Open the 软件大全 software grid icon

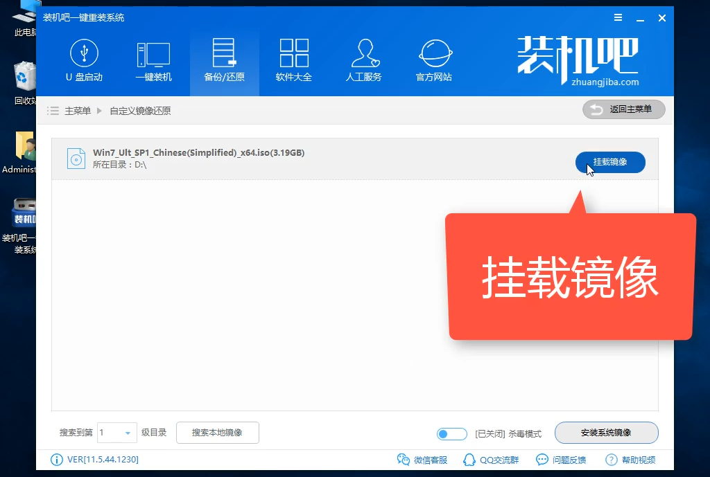coord(294,53)
